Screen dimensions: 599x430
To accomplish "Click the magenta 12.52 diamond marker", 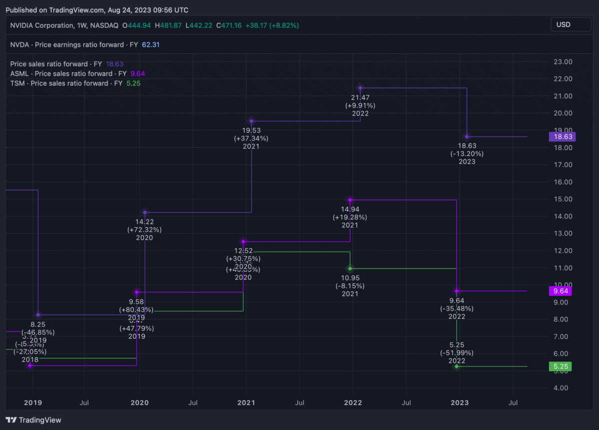I will point(243,242).
